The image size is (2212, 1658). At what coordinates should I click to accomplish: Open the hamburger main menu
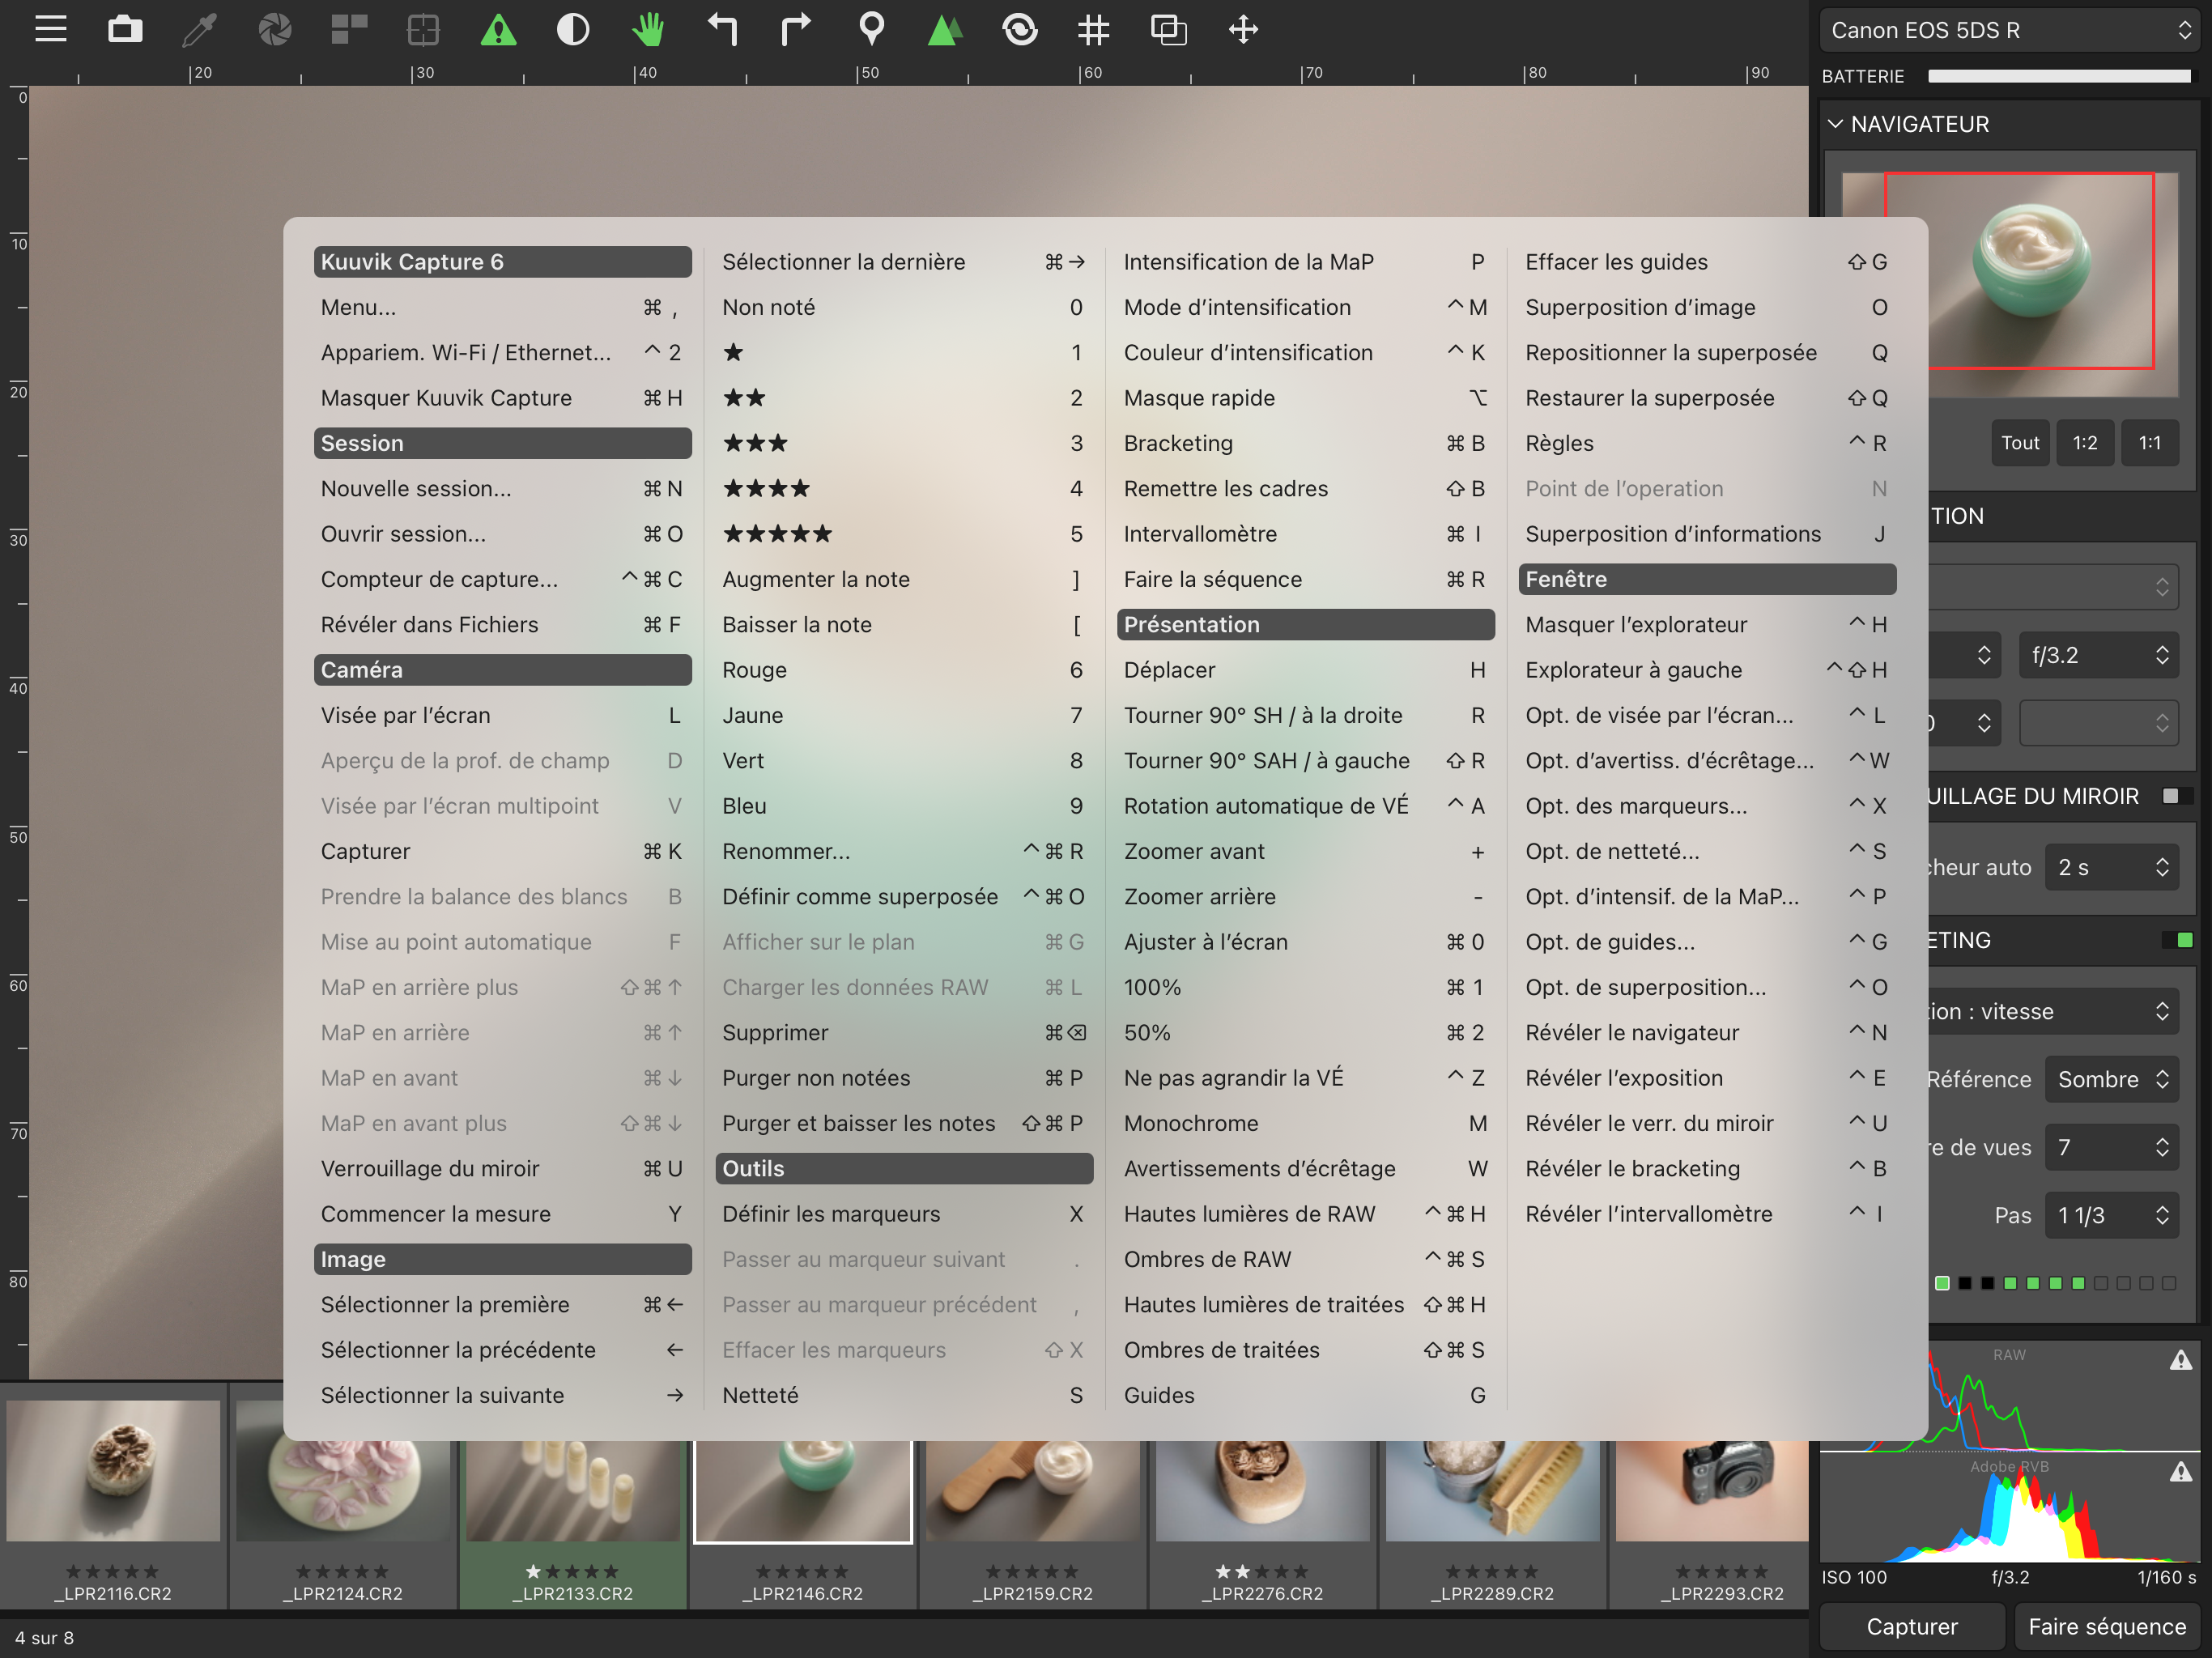50,29
